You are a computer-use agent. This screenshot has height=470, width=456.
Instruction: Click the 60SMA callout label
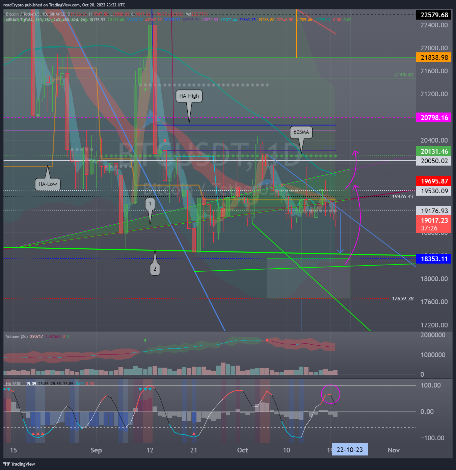tap(301, 132)
